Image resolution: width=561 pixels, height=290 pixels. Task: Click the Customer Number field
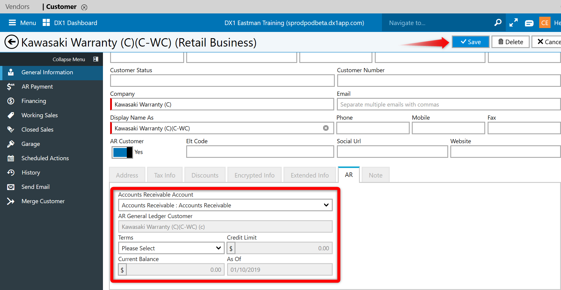pos(449,81)
